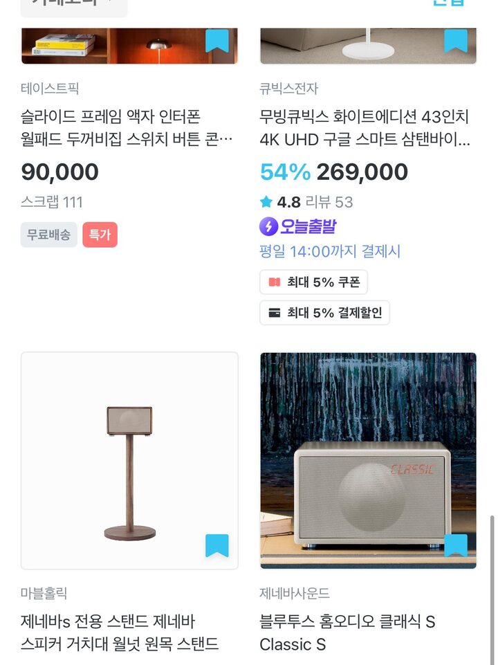Viewport: 498px width, 665px height.
Task: Toggle bookmark on the slide frame product
Action: click(217, 41)
